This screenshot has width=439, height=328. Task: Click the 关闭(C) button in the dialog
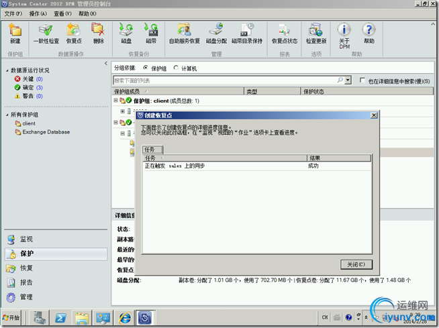pyautogui.click(x=356, y=264)
